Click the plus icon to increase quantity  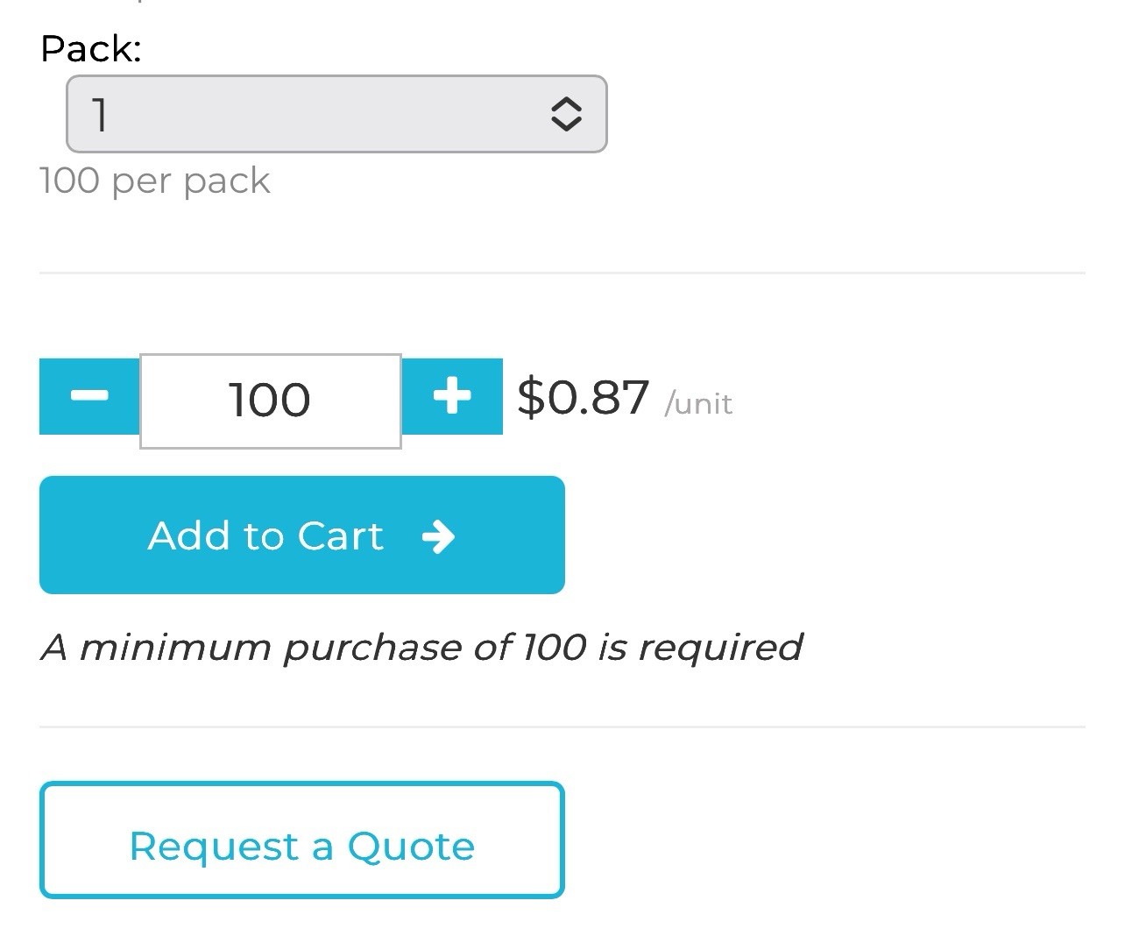click(x=452, y=396)
